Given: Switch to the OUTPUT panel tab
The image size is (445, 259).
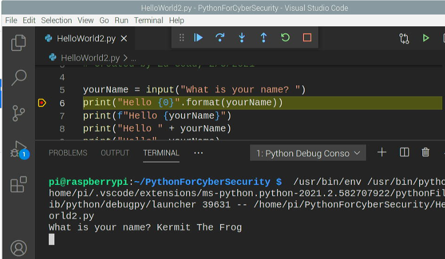Looking at the screenshot, I should [x=115, y=153].
